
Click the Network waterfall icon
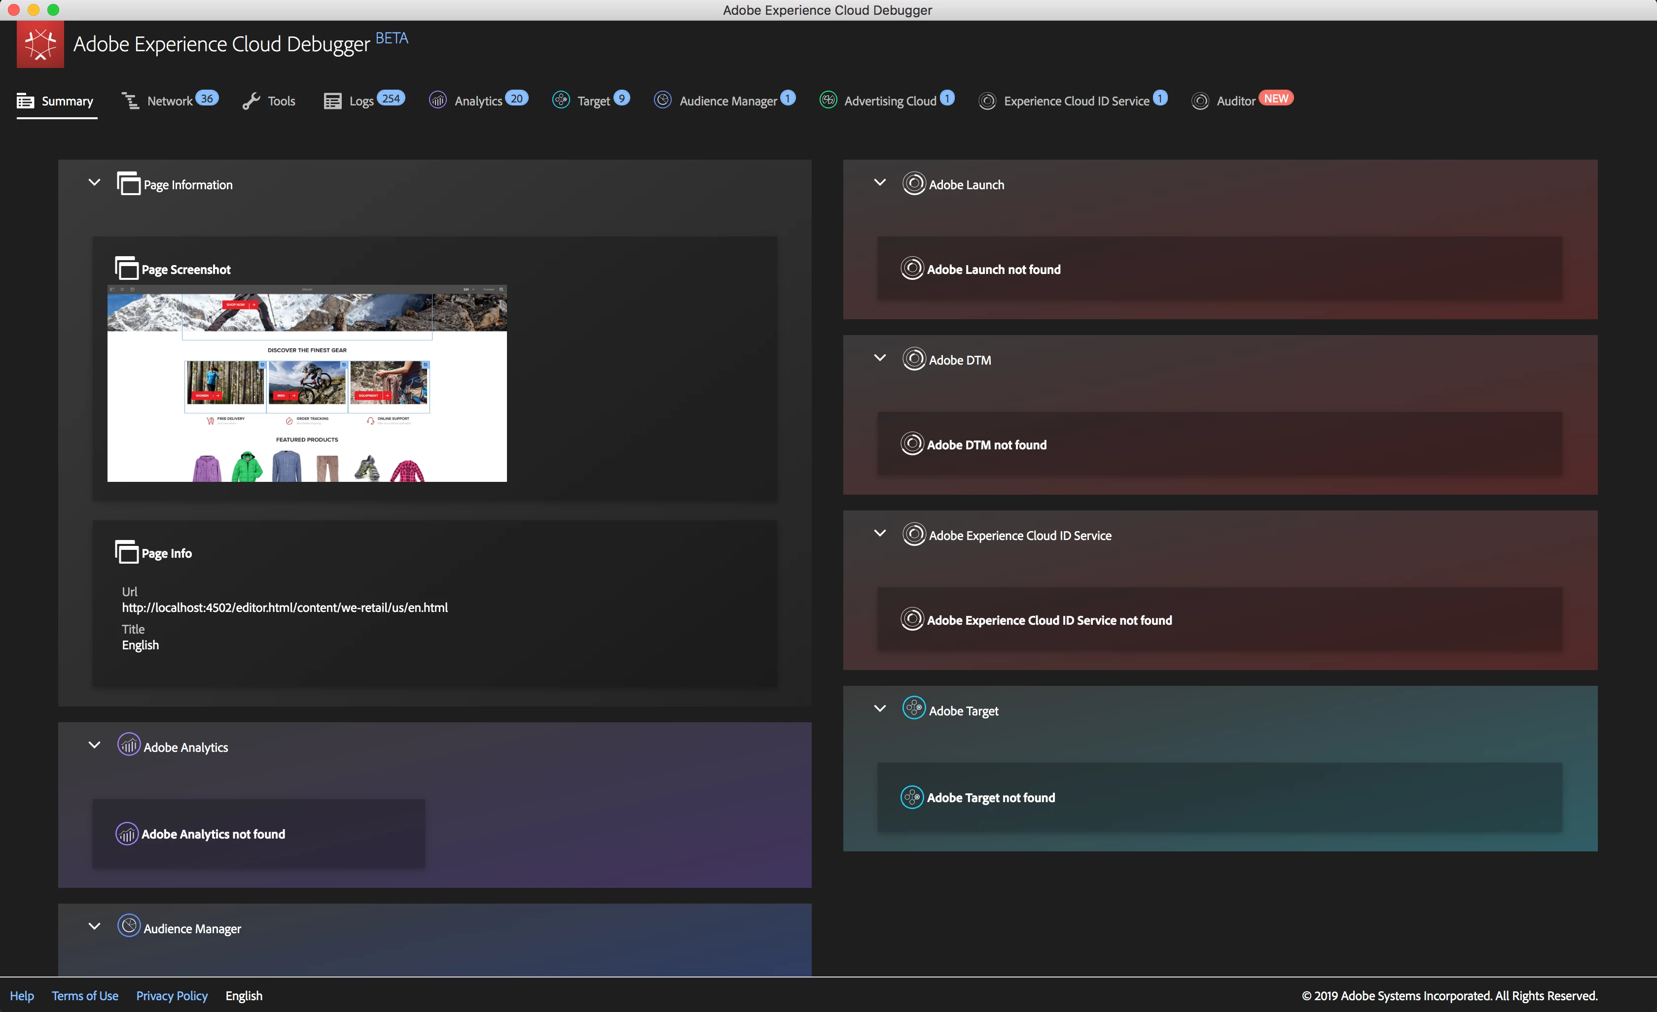(x=131, y=101)
